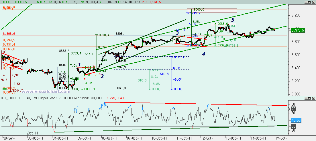The height and width of the screenshot is (141, 316).
Task: Click the Elliott wave 2 label
Action: point(102,76)
